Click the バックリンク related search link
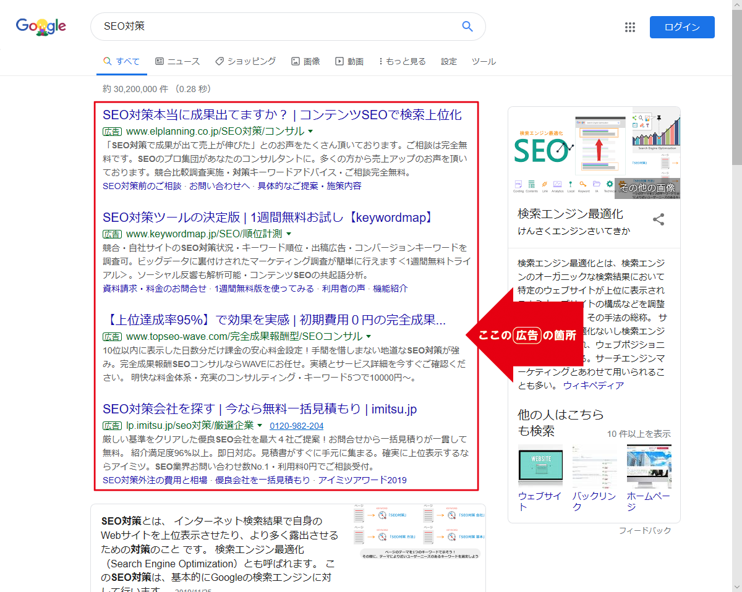 point(594,502)
